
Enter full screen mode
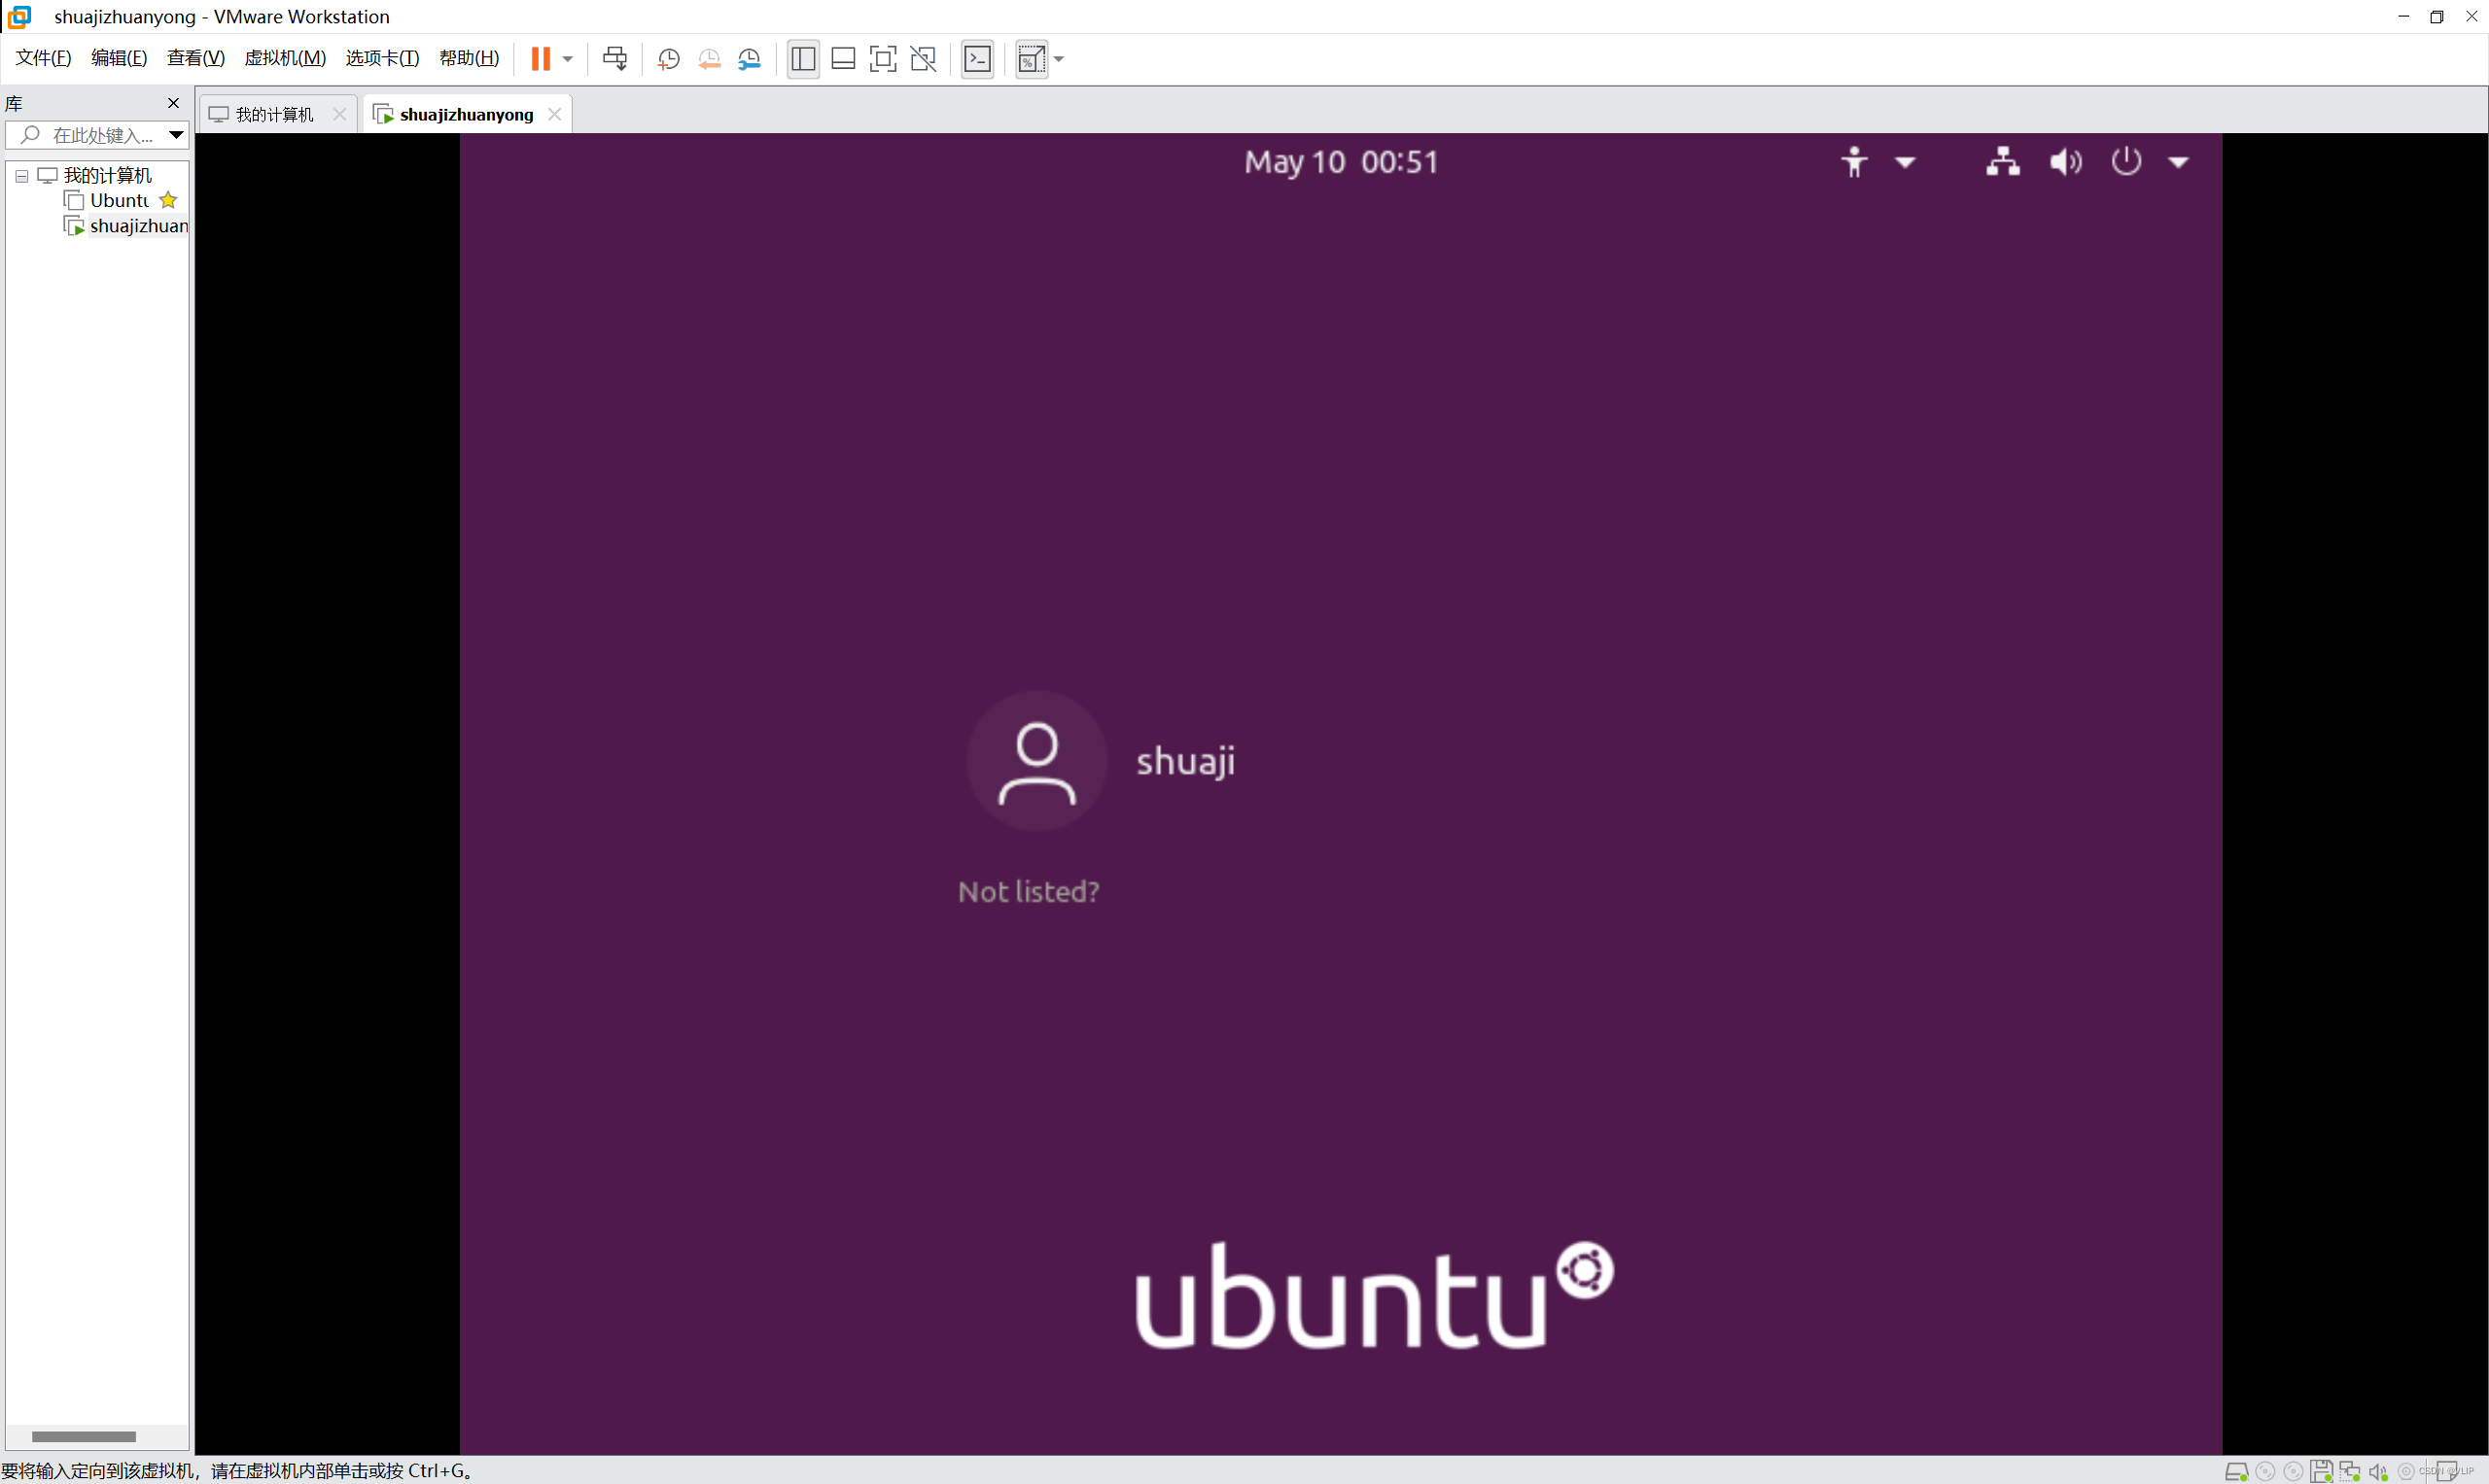click(x=884, y=59)
